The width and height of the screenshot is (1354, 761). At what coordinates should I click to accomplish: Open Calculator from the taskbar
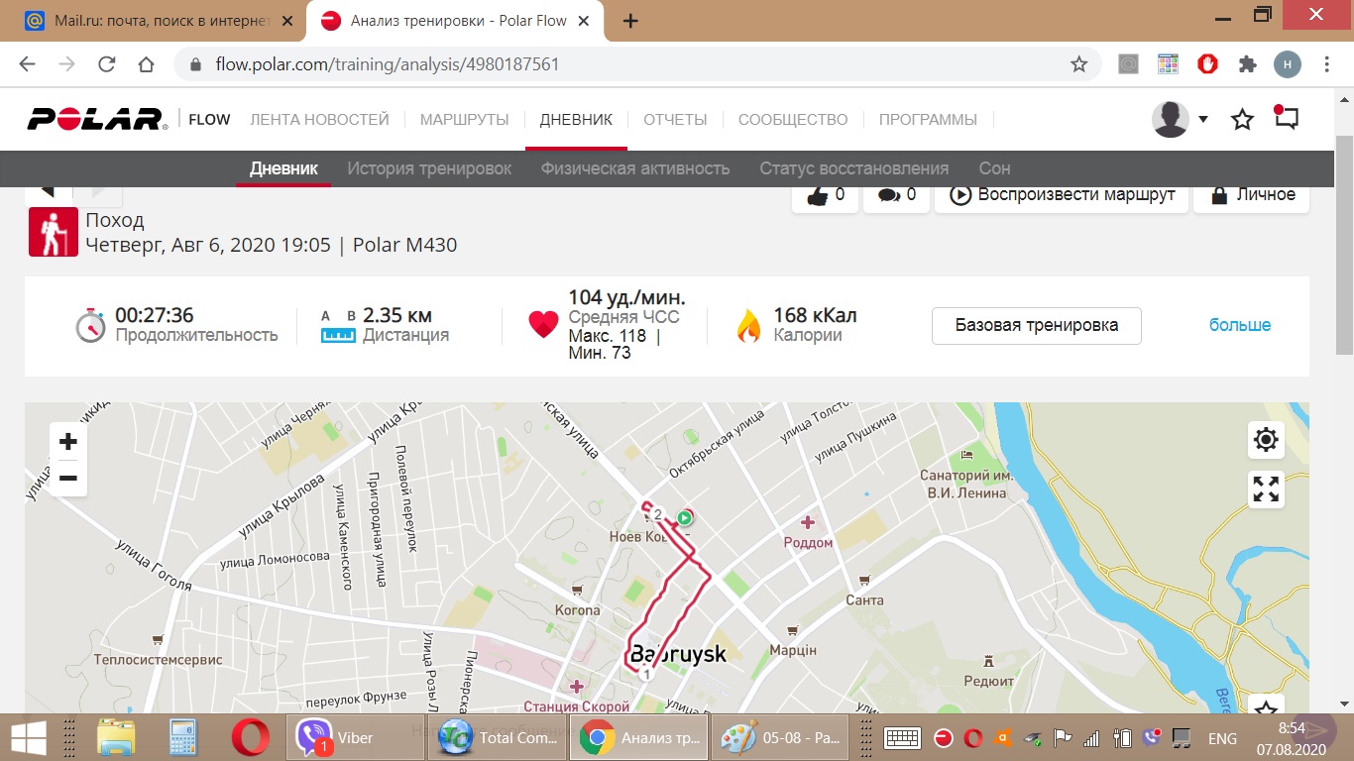(x=183, y=737)
